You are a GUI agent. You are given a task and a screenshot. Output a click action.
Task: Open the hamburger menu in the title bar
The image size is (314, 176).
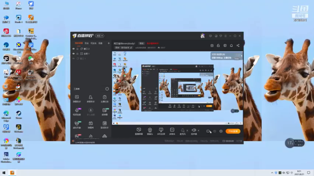coord(225,36)
